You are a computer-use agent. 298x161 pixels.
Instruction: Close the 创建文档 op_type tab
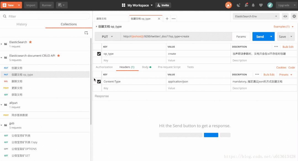(x=159, y=19)
